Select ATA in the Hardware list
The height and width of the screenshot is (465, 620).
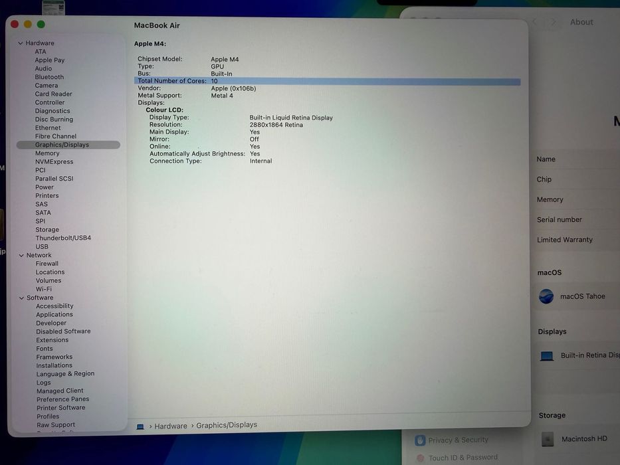(41, 52)
